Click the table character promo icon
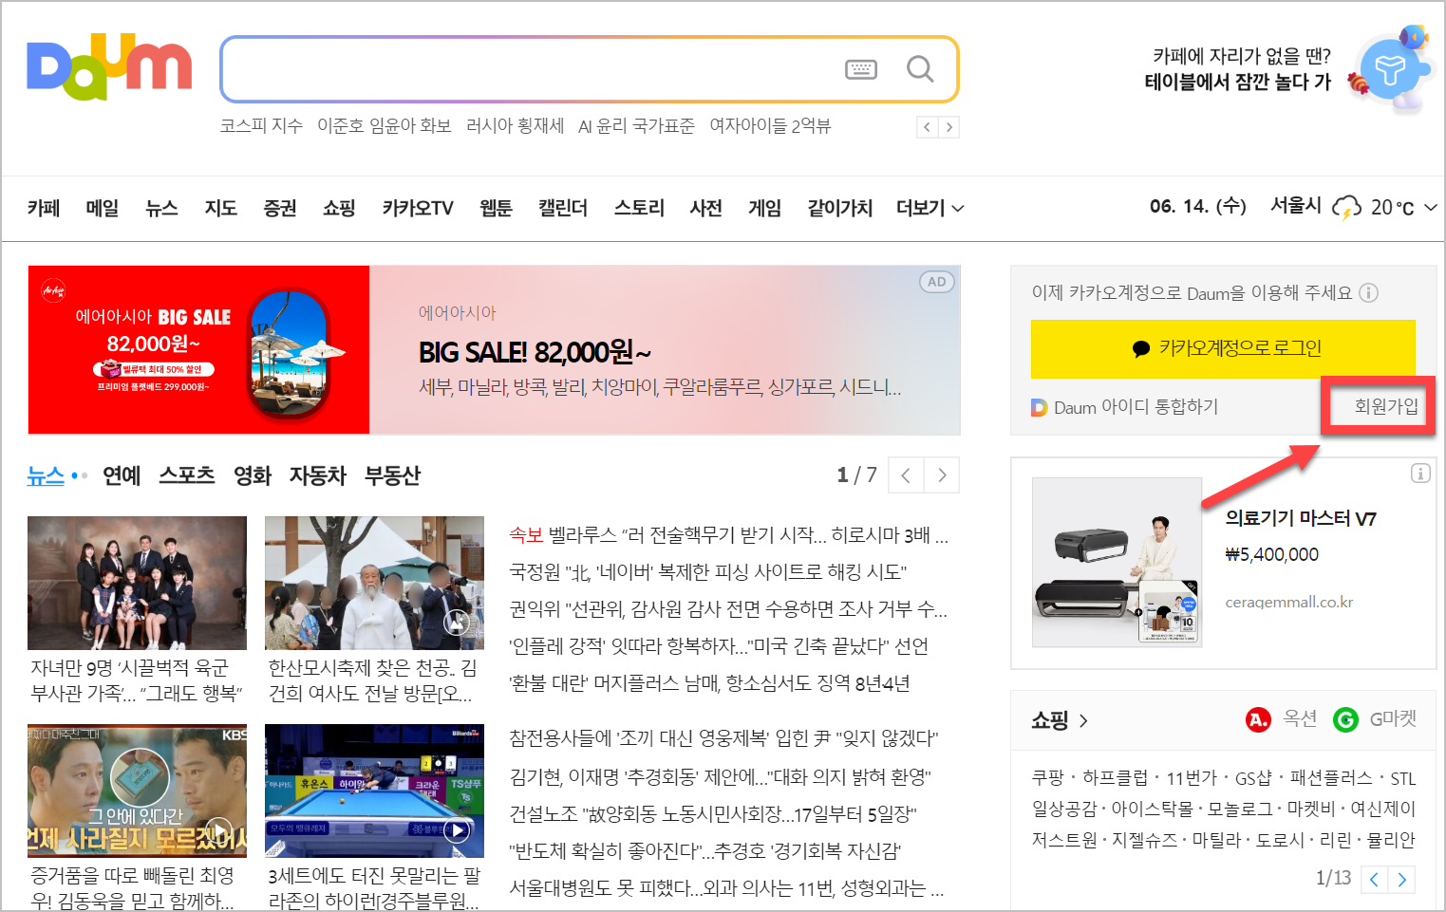Image resolution: width=1446 pixels, height=912 pixels. point(1392,67)
